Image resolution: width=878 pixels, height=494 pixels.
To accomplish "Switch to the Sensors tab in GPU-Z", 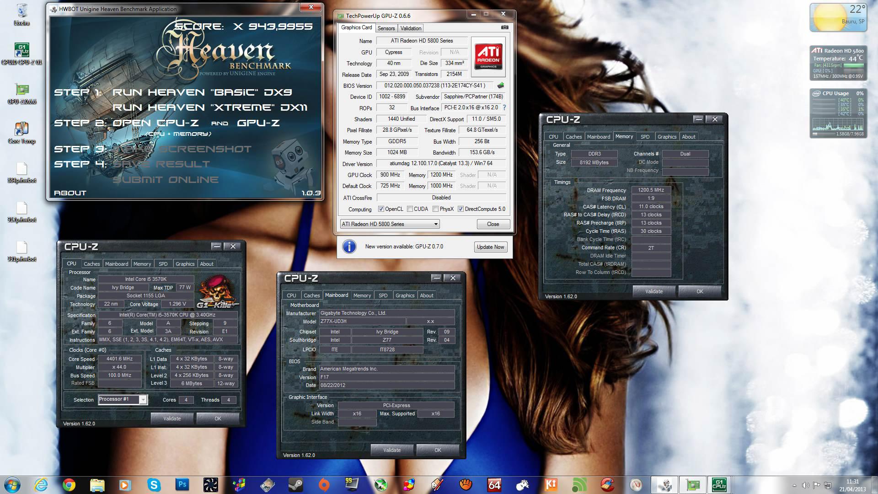I will pos(386,28).
